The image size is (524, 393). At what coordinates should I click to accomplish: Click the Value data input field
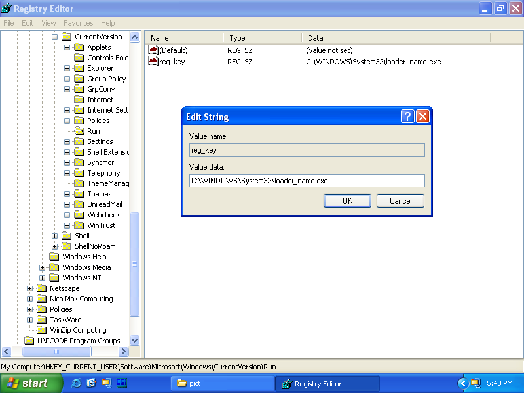point(307,181)
